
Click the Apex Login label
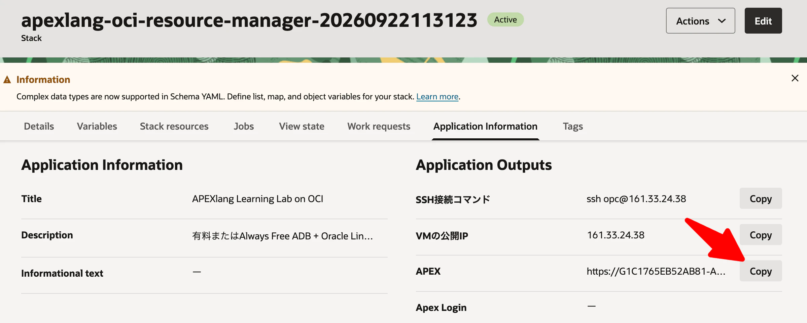(x=441, y=308)
